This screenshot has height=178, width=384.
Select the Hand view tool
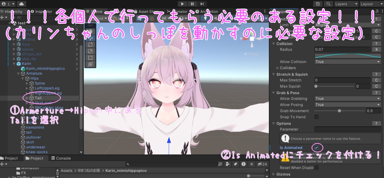(90, 31)
